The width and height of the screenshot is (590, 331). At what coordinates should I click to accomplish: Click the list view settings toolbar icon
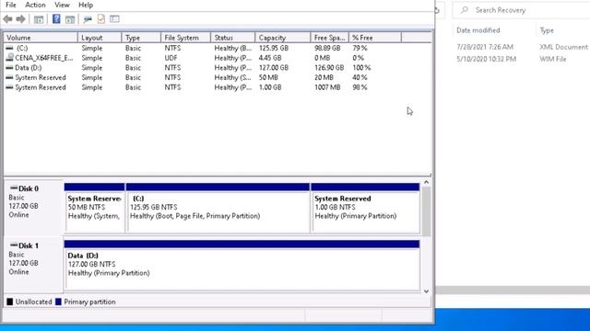[x=114, y=18]
